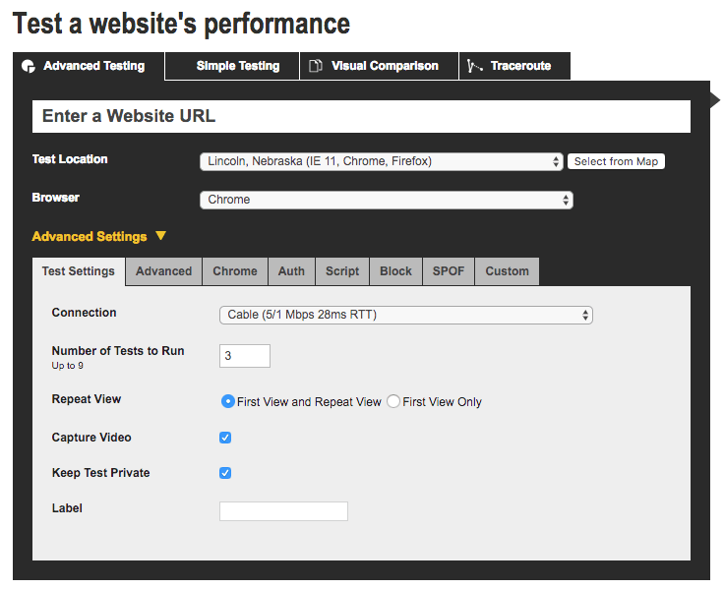Screen dimensions: 724x589
Task: Toggle the Keep Test Private checkbox
Action: click(225, 473)
